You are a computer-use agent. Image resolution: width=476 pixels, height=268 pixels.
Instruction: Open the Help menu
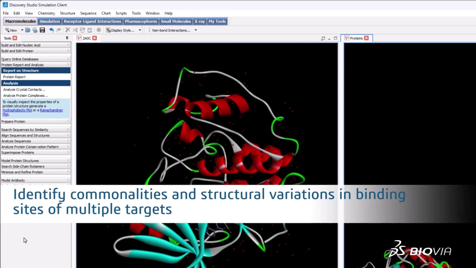point(169,13)
